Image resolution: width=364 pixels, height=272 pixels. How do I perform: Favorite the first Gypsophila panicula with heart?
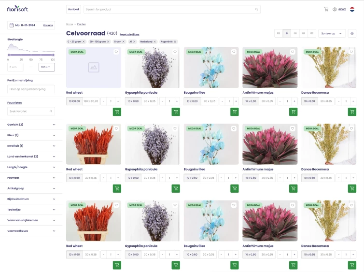point(175,52)
